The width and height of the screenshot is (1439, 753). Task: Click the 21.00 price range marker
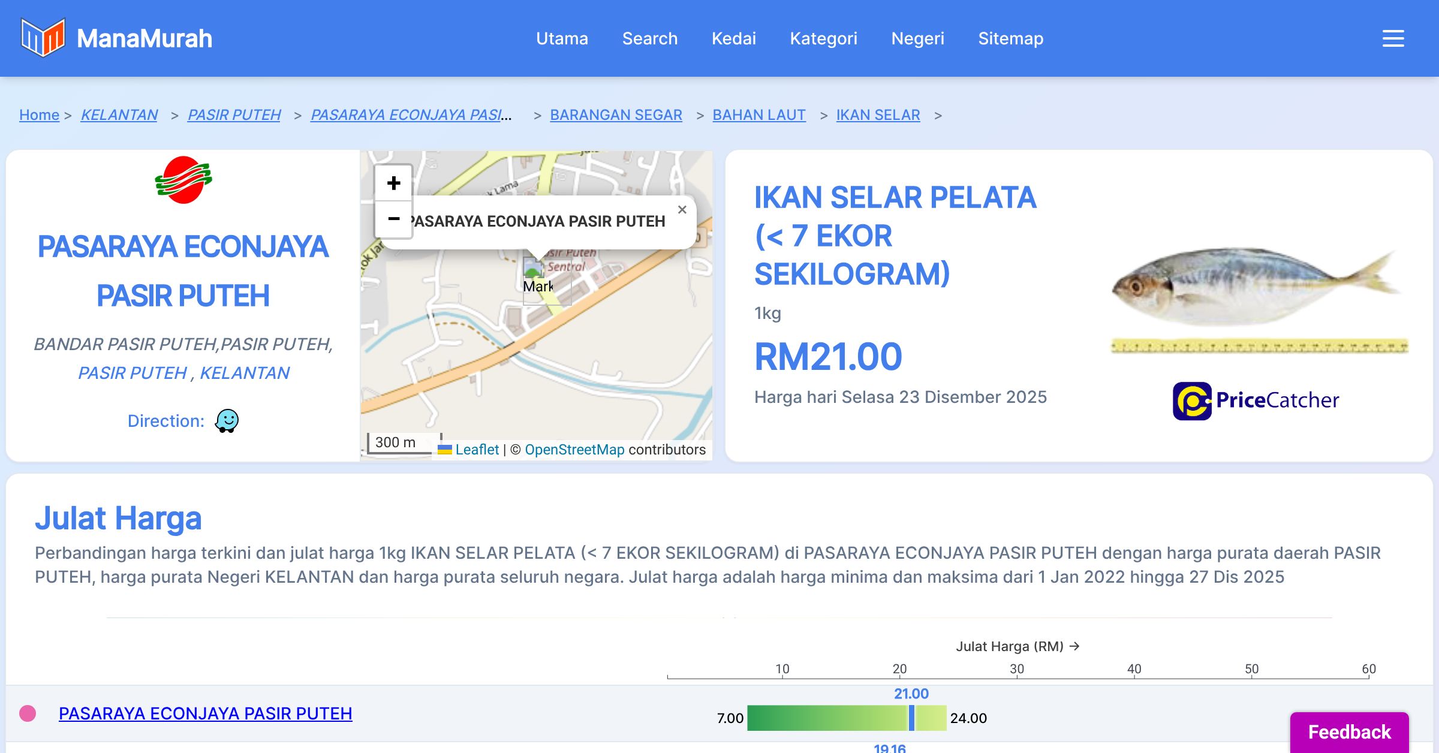911,718
